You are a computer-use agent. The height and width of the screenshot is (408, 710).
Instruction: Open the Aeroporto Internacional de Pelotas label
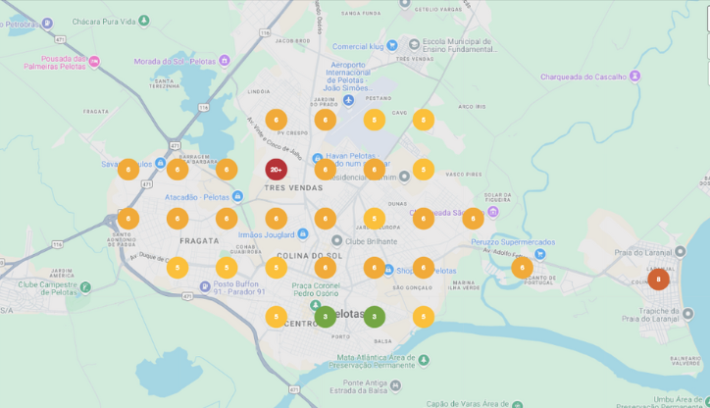(348, 76)
